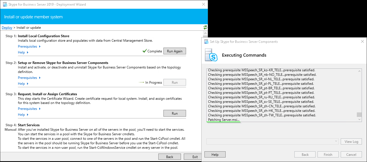Click the Skype icon in Deployment Wizard title bar
The width and height of the screenshot is (367, 162).
coord(5,5)
